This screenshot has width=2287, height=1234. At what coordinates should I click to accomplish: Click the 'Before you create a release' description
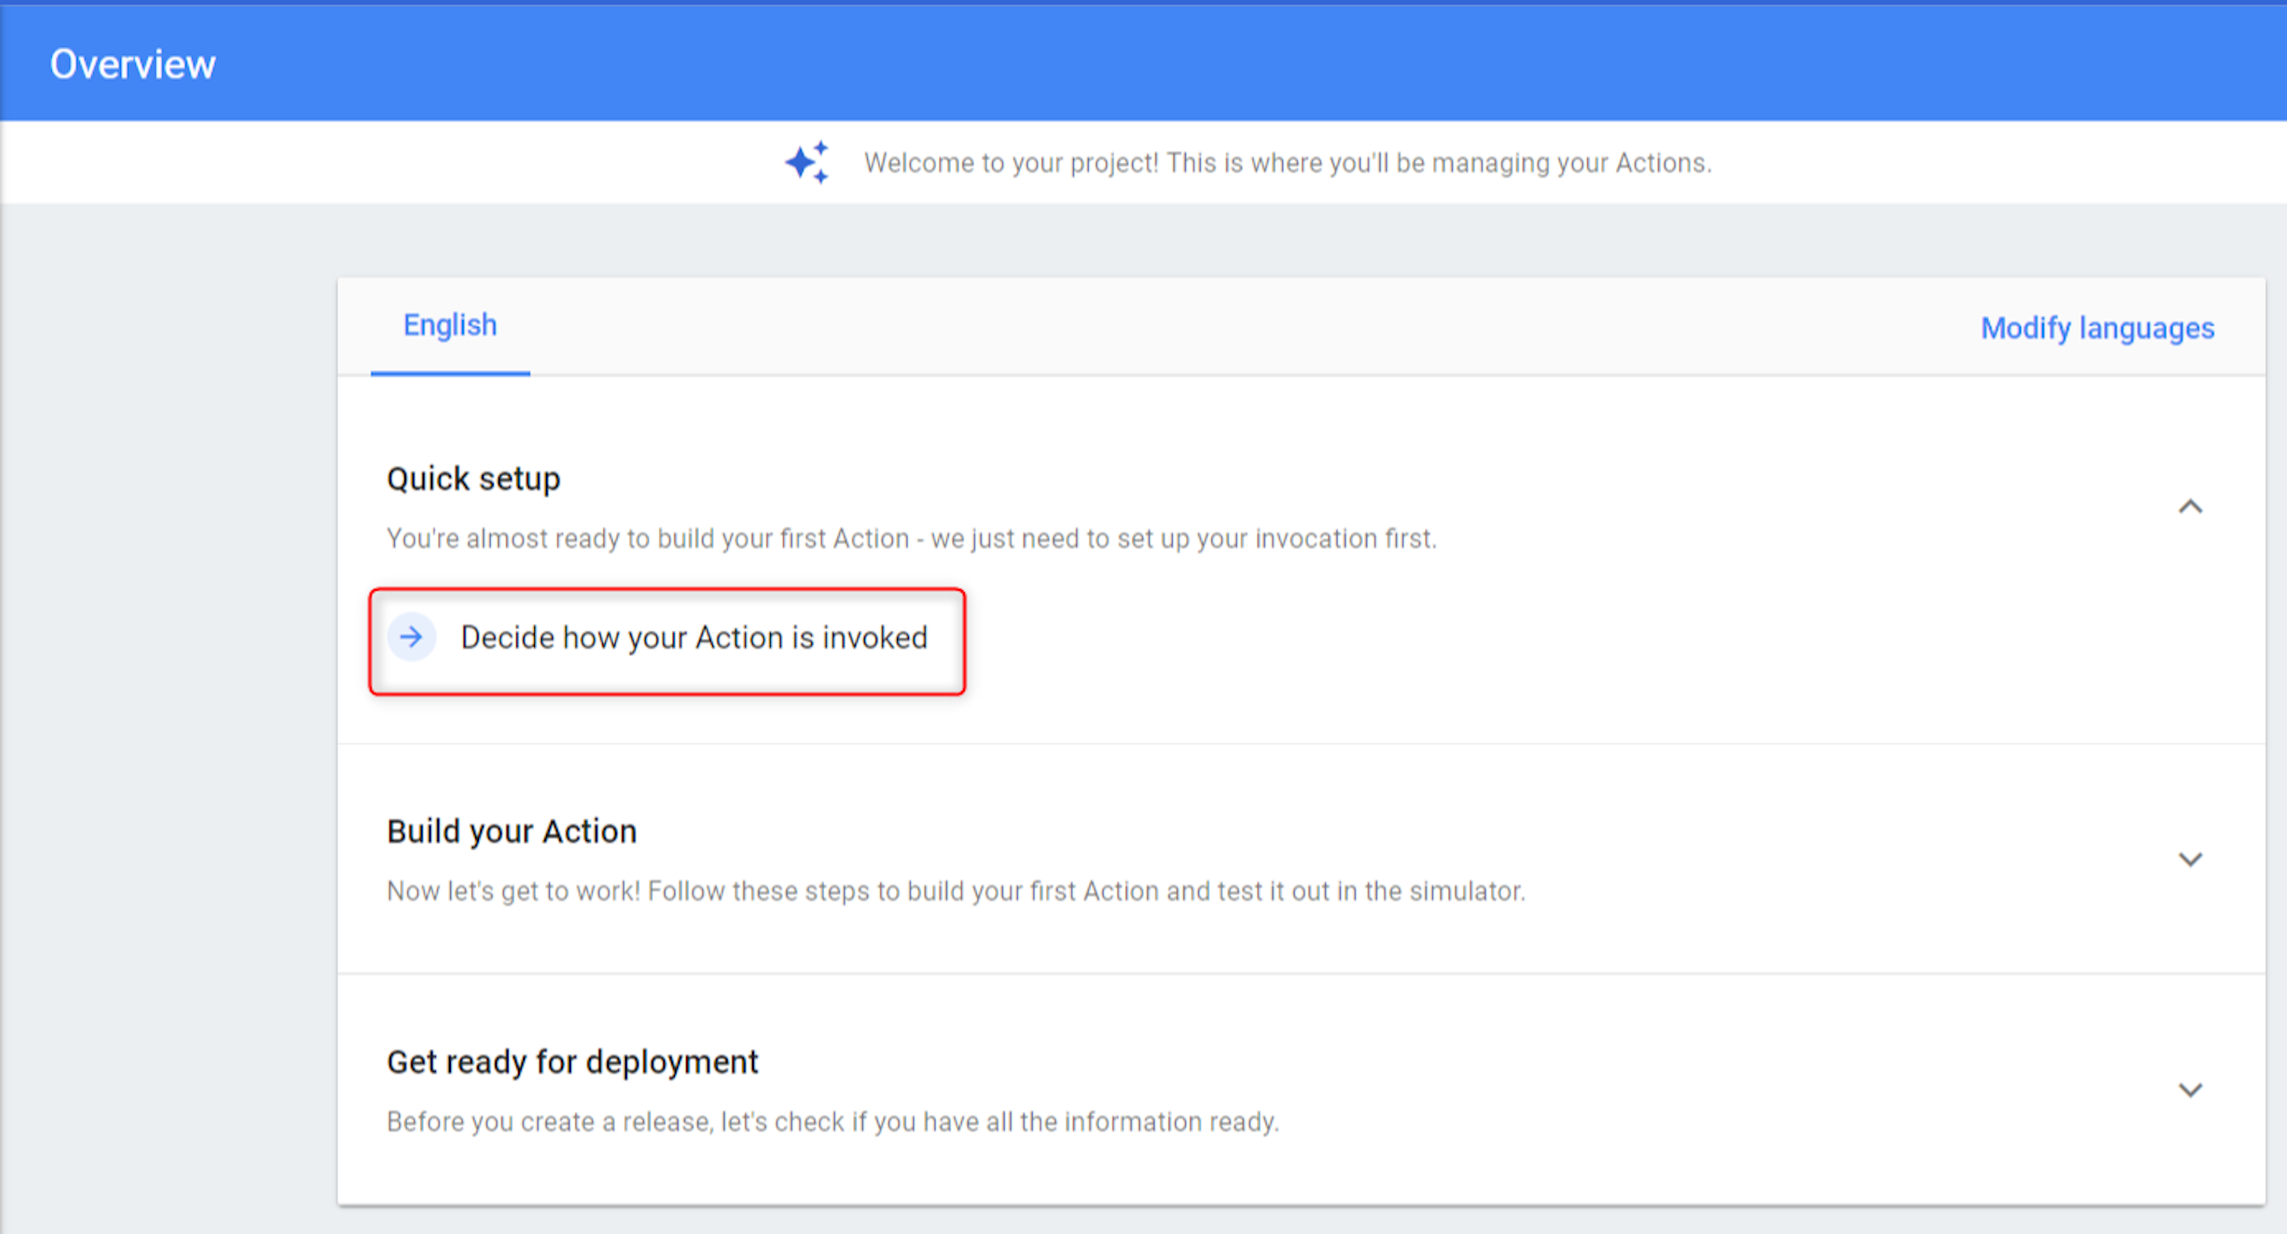click(x=833, y=1121)
